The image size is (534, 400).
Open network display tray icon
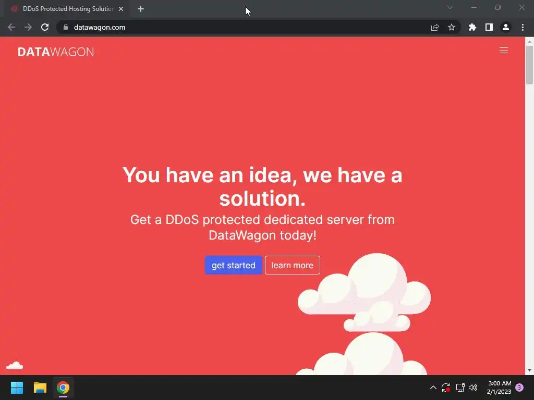(460, 387)
